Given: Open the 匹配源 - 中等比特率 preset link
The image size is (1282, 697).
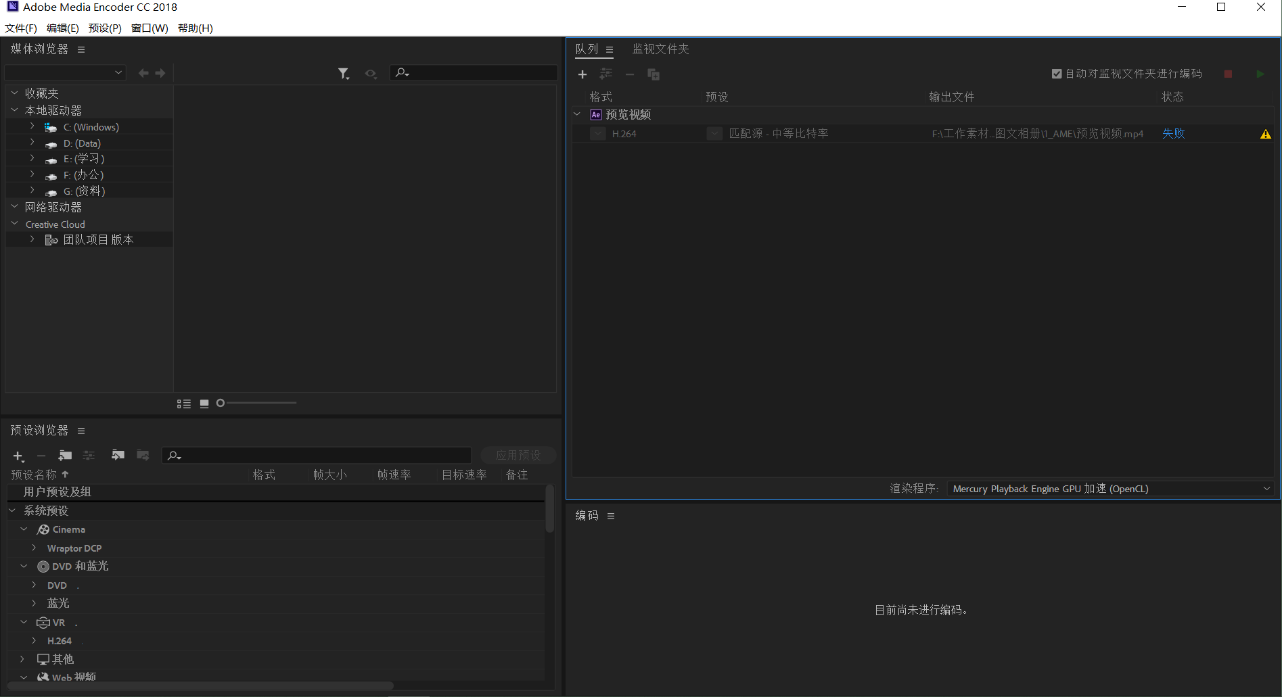Looking at the screenshot, I should (779, 134).
